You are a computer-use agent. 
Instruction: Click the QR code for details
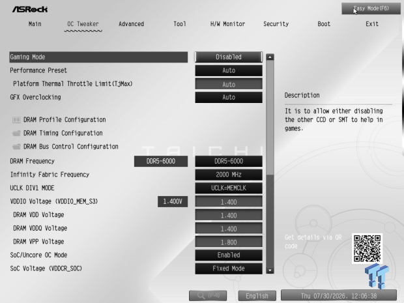click(367, 248)
